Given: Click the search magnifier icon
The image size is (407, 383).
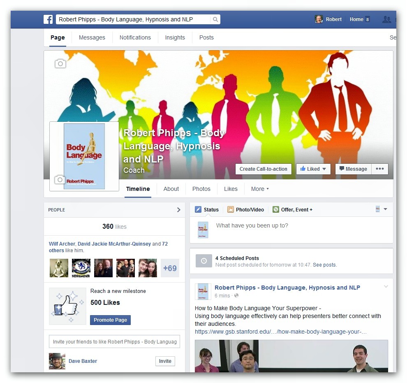Looking at the screenshot, I should click(215, 19).
